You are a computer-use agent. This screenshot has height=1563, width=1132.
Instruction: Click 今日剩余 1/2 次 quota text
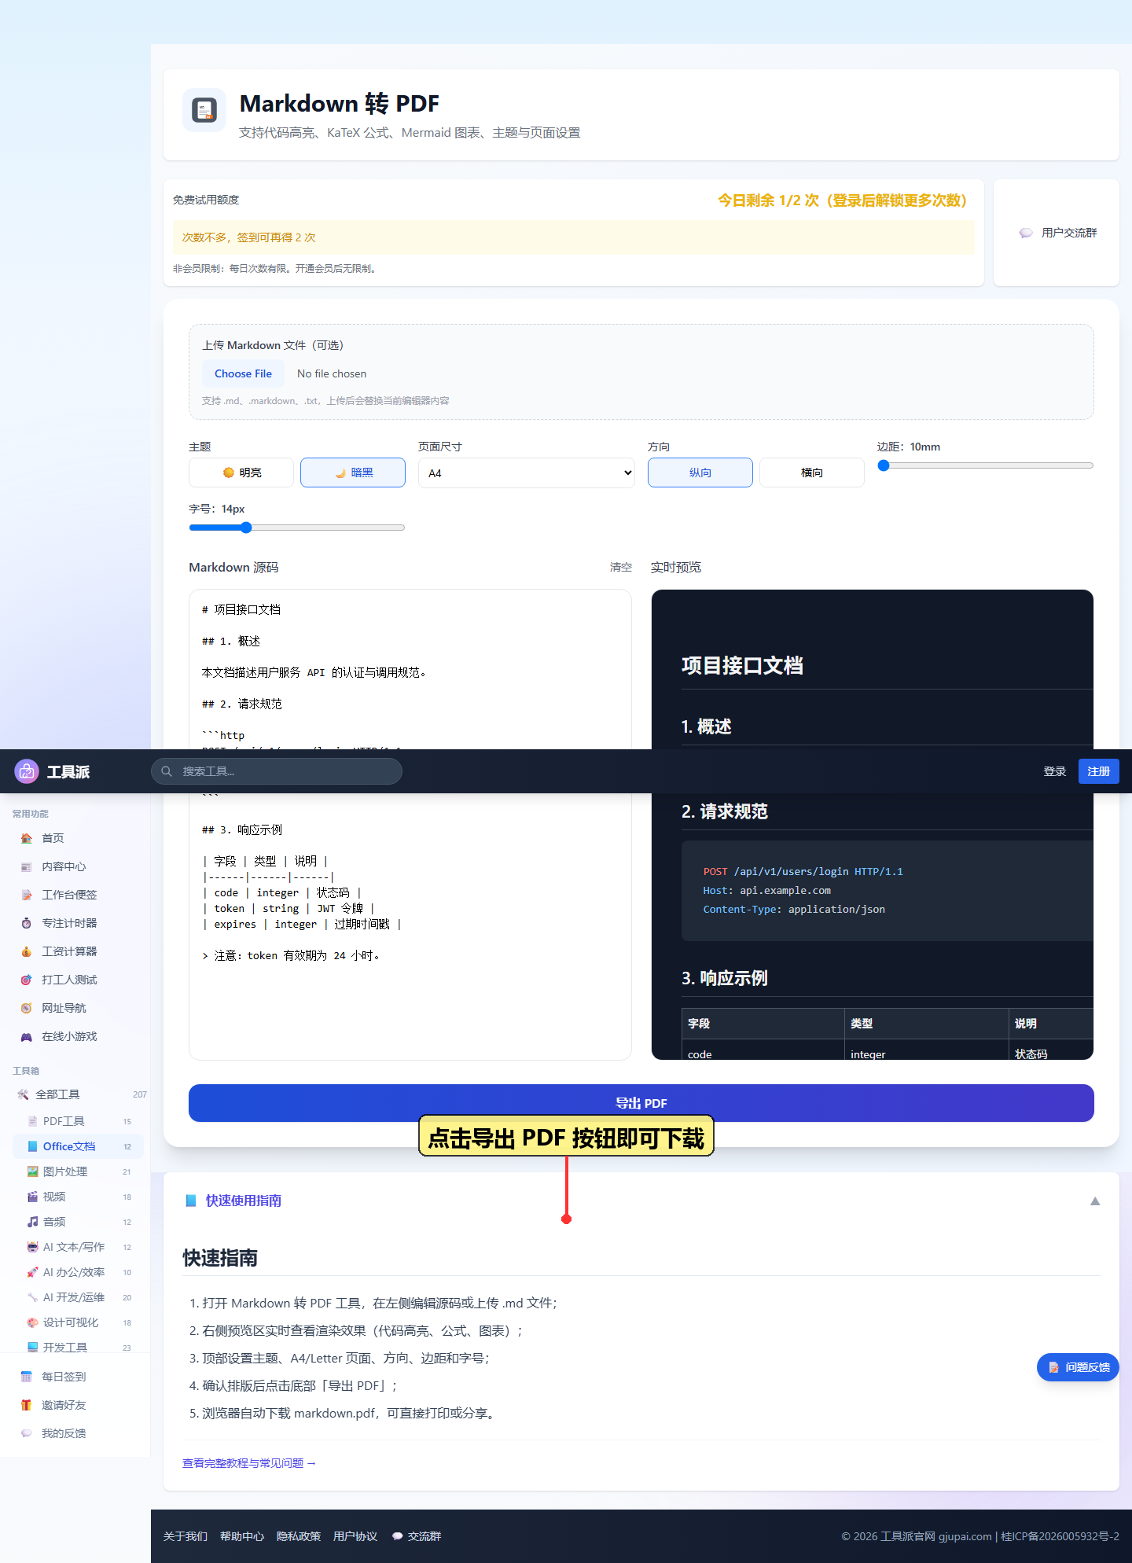pos(842,200)
